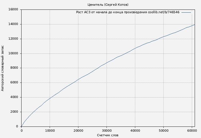Image resolution: width=201 pixels, height=138 pixels.
Task: Click the y-axis label "Авторский словарный запас"
Action: point(3,68)
